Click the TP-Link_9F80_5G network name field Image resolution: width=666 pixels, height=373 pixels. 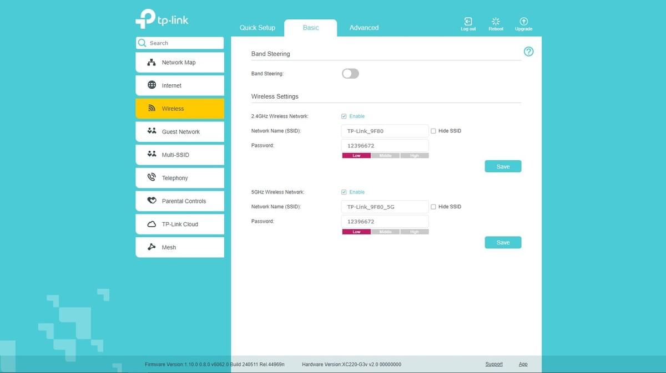[x=385, y=207]
